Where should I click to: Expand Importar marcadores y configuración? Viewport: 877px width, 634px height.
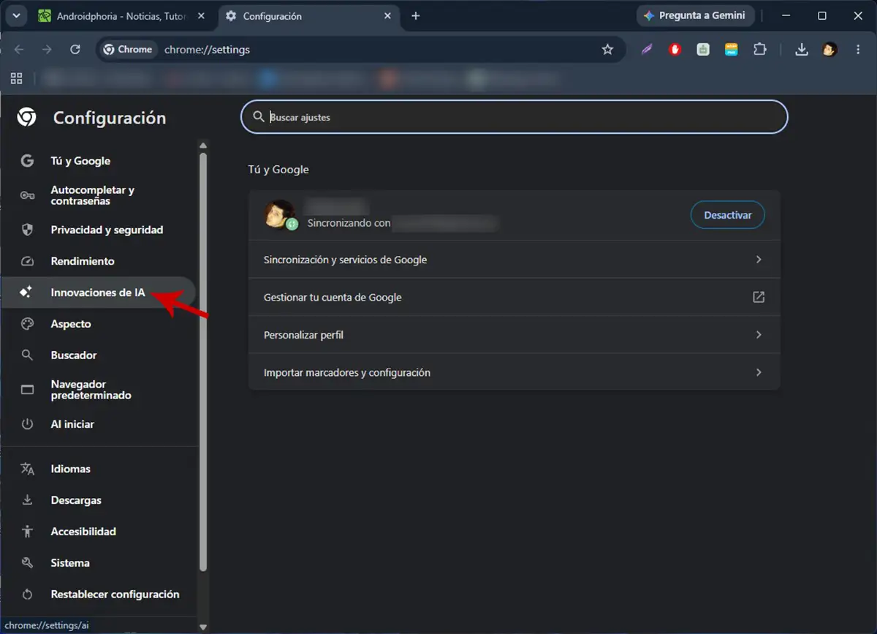tap(515, 373)
